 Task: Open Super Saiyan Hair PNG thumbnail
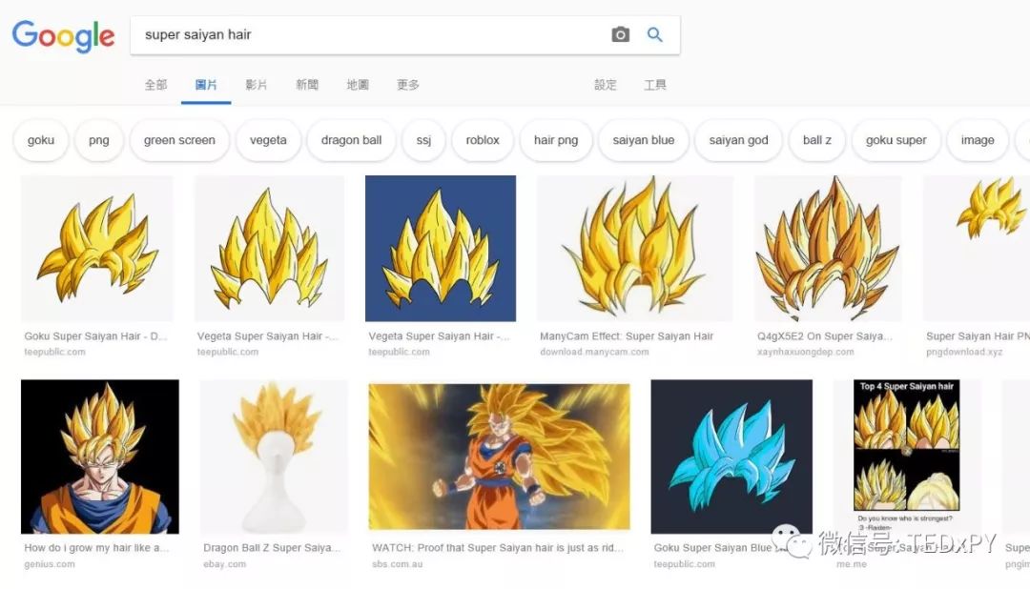pos(977,248)
